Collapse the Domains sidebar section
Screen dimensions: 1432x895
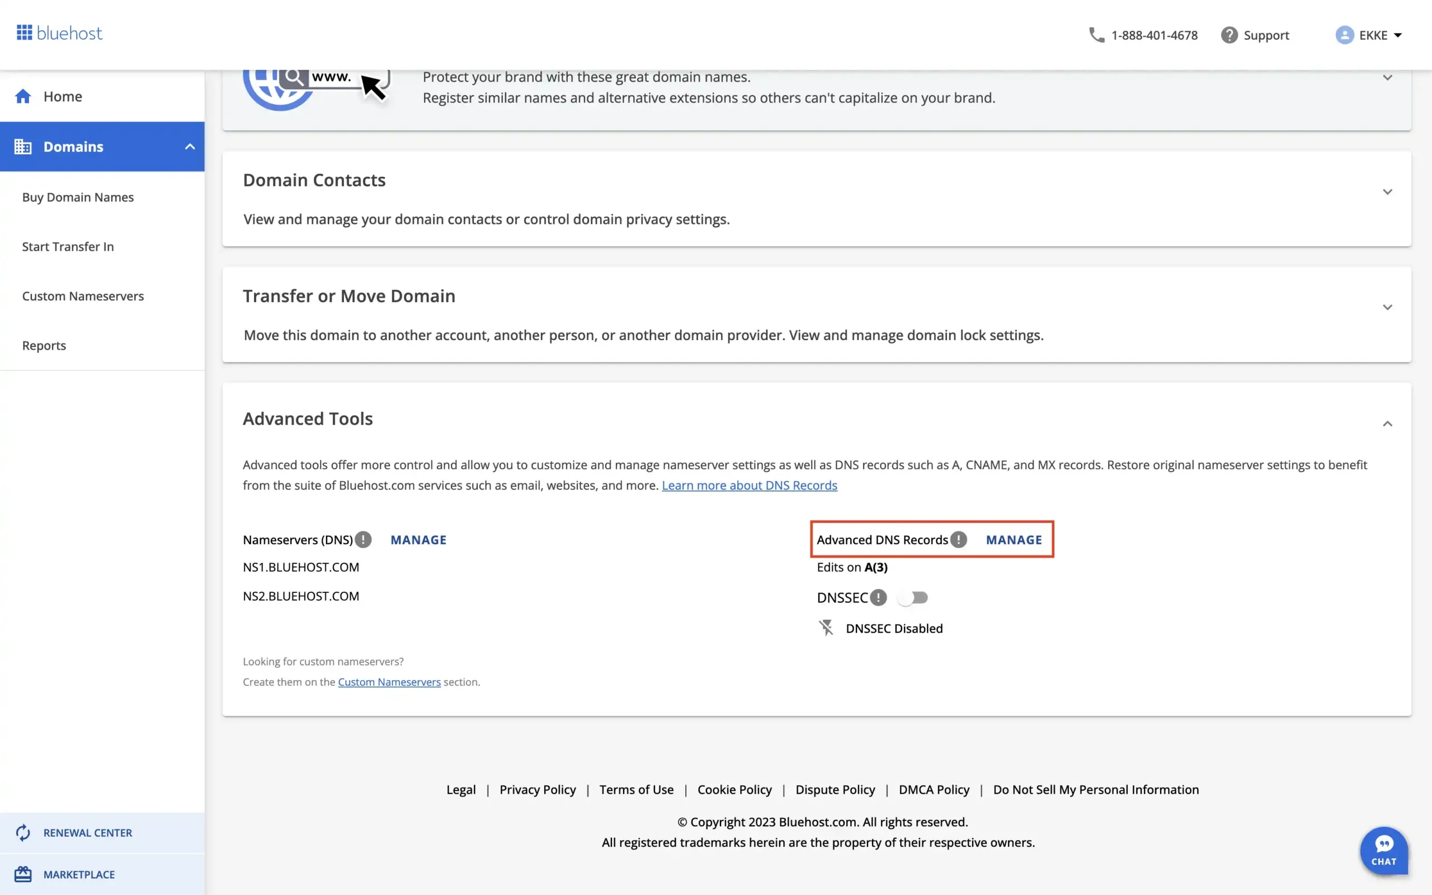[x=190, y=146]
